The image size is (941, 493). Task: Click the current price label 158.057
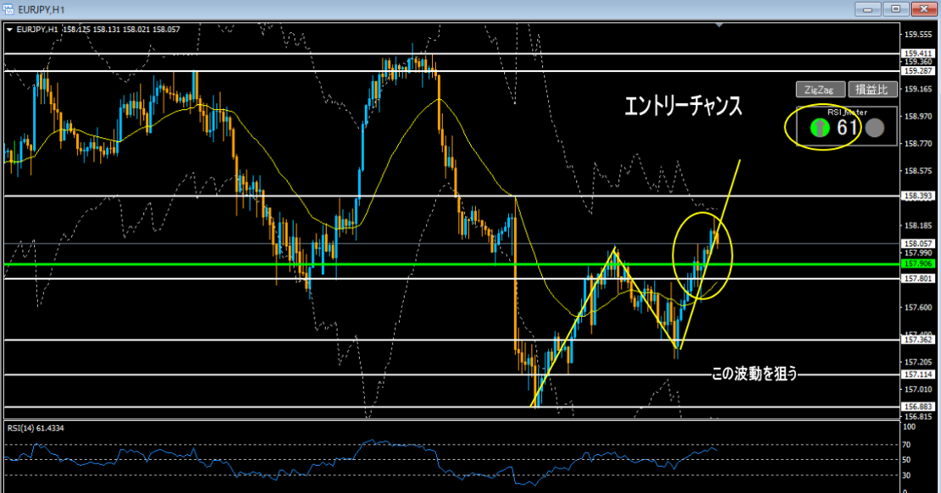(918, 244)
